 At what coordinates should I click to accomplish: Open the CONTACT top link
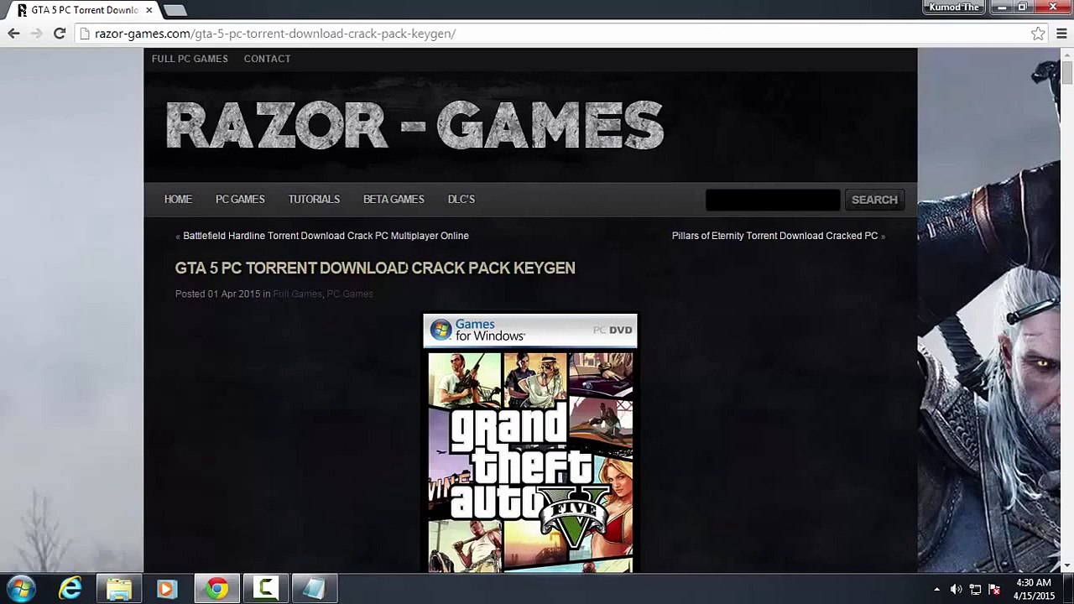click(267, 59)
